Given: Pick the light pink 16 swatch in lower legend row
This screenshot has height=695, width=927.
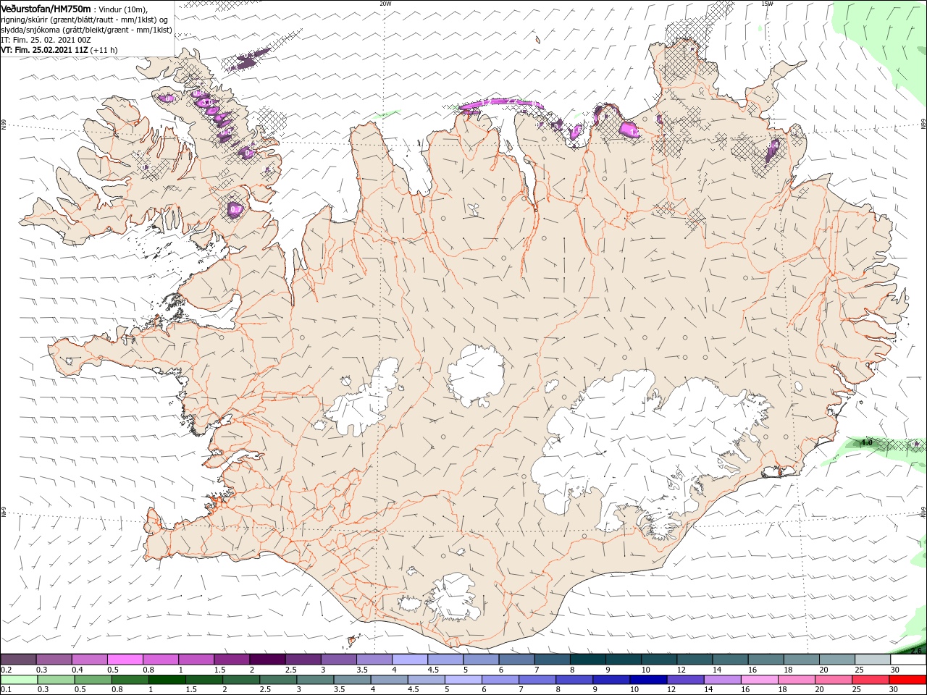Looking at the screenshot, I should point(759,680).
